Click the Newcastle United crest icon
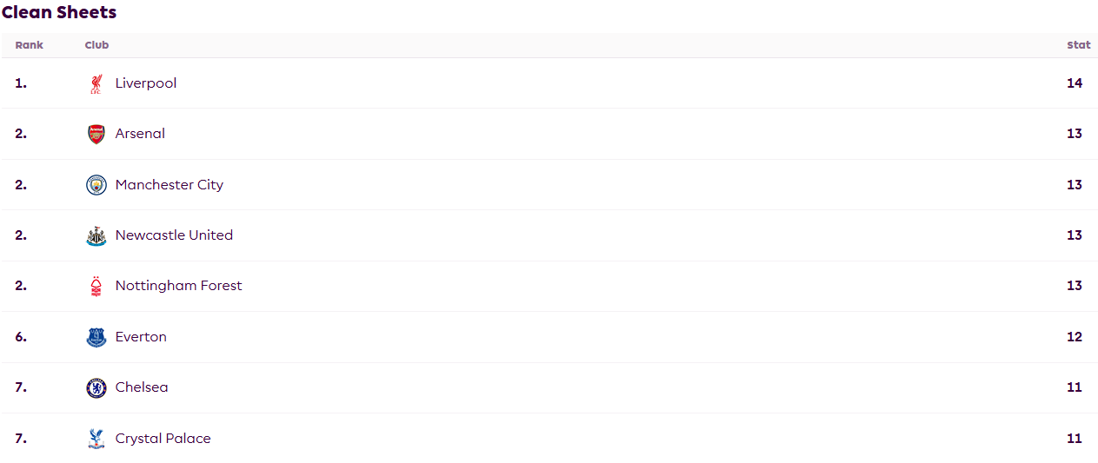1098x463 pixels. [96, 235]
